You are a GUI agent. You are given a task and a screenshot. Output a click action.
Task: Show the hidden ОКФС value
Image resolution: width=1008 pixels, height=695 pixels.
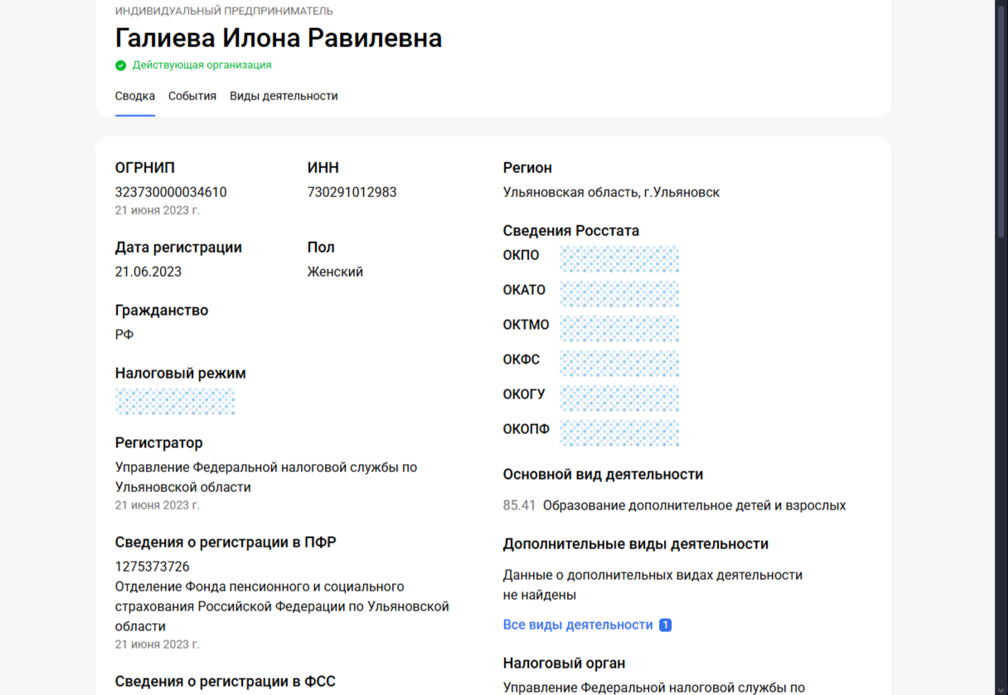click(619, 363)
